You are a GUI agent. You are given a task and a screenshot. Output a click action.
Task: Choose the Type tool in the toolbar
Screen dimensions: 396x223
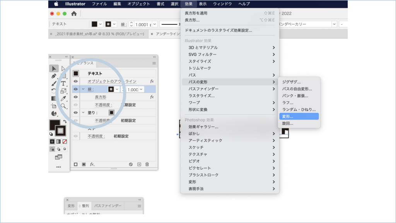tap(63, 83)
